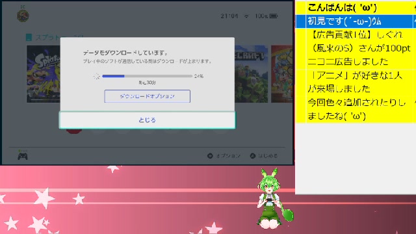Select the user profile avatar icon
This screenshot has width=416, height=234.
(23, 16)
